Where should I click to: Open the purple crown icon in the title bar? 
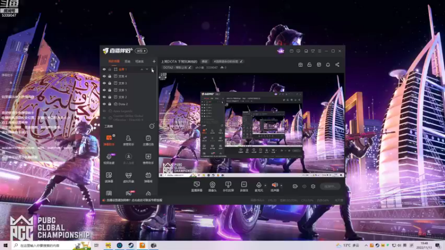(281, 51)
